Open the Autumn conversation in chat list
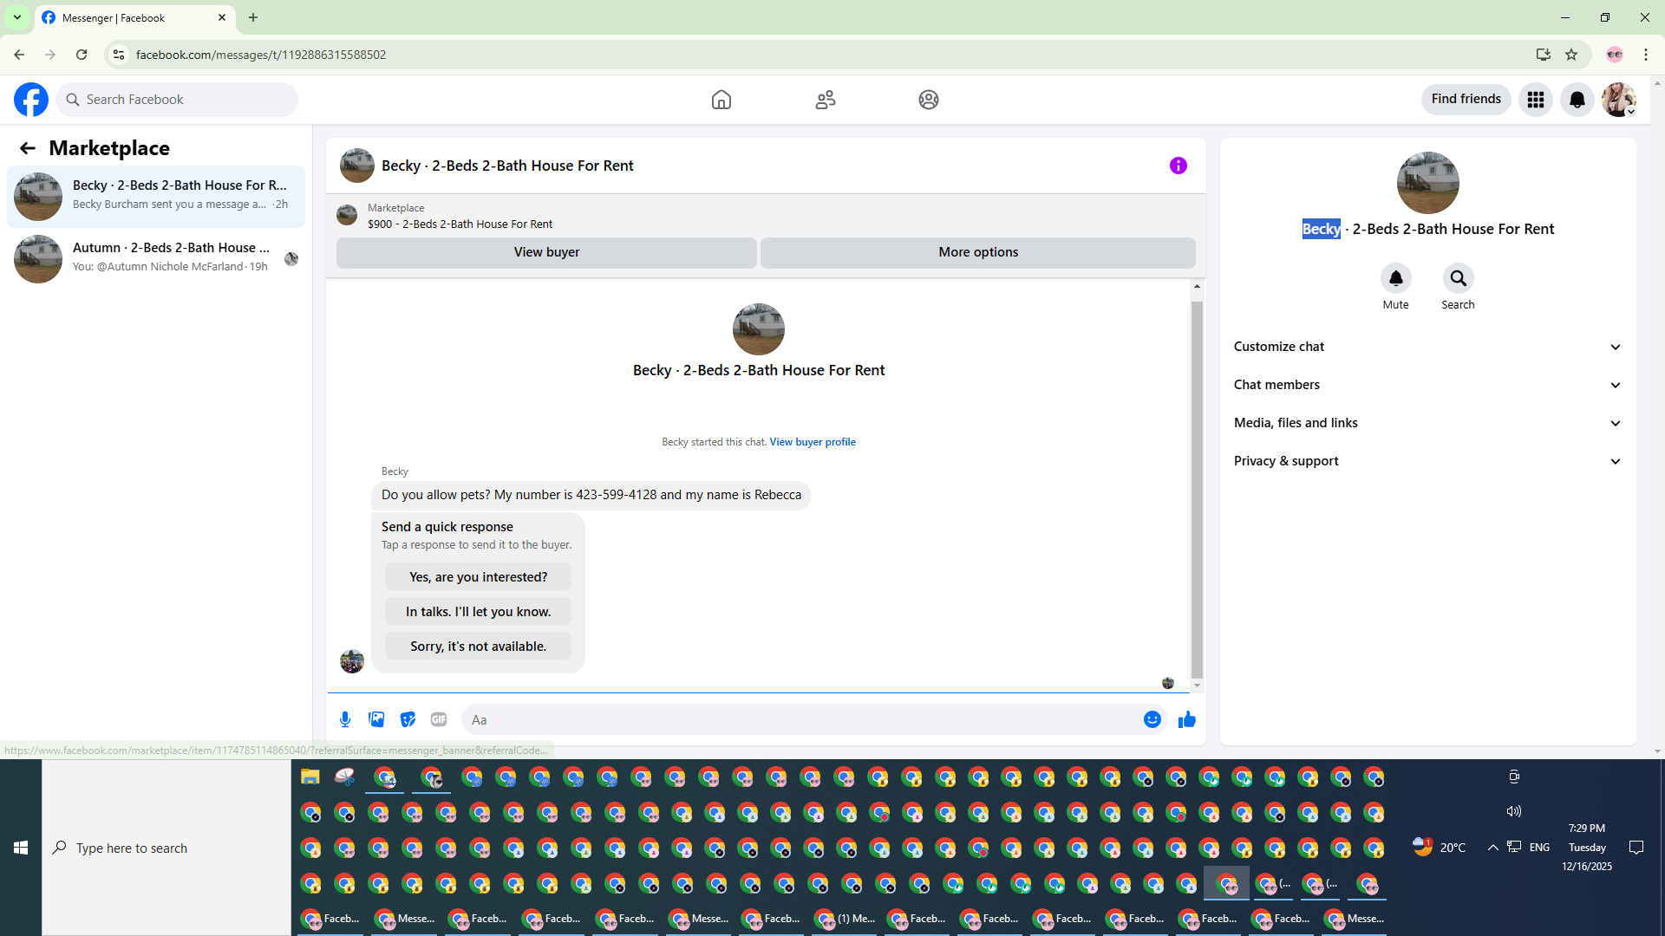The width and height of the screenshot is (1665, 936). coord(156,259)
